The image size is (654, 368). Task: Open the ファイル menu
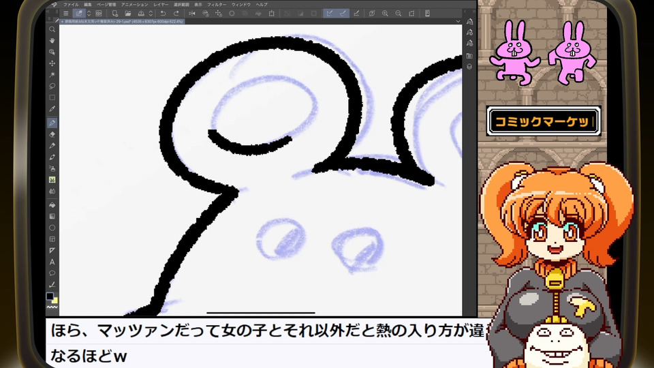(71, 4)
